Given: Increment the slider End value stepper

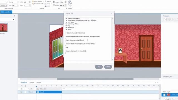Looking at the screenshot, I should pos(18,5).
